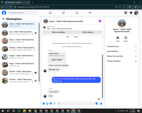This screenshot has width=142, height=113.
Task: Open the Watch video icon
Action: tap(77, 13)
